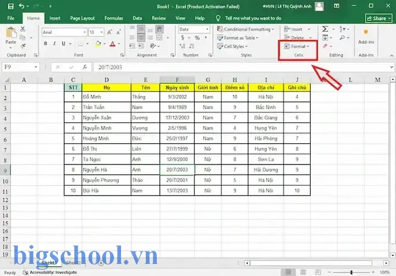The height and width of the screenshot is (276, 396).
Task: Click the Top Align icon
Action: click(132, 29)
